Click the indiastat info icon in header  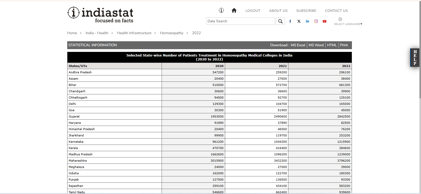coord(221,11)
